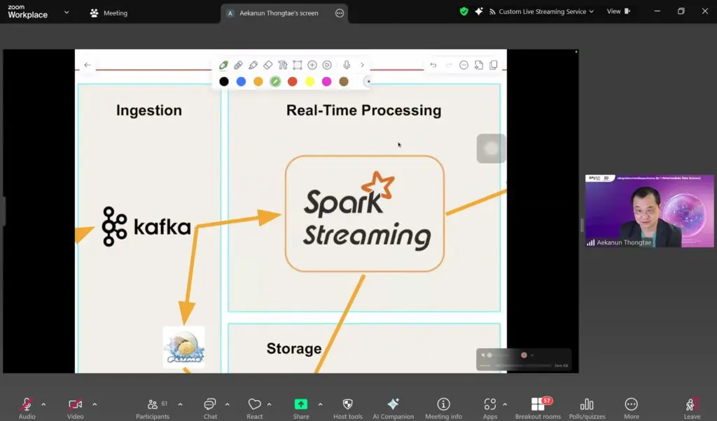
Task: Open screen share options ellipsis button
Action: (340, 13)
